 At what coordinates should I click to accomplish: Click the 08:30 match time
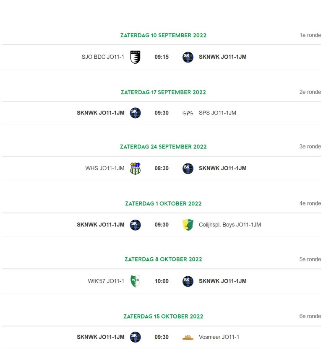click(x=162, y=168)
